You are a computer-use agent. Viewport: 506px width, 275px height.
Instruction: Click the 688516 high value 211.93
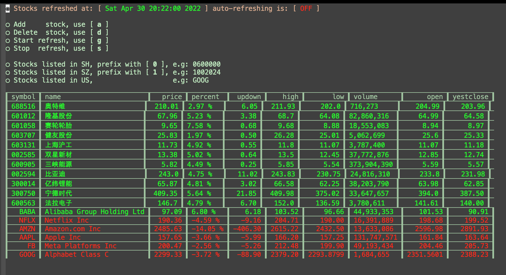point(283,106)
